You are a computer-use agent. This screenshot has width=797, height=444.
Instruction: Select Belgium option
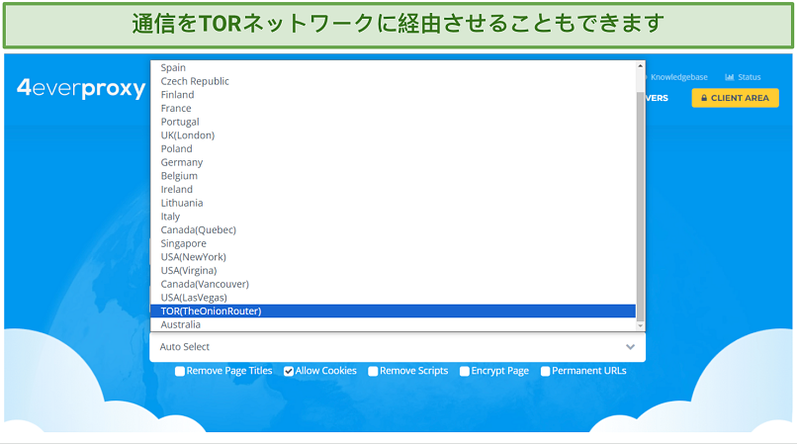(x=393, y=176)
